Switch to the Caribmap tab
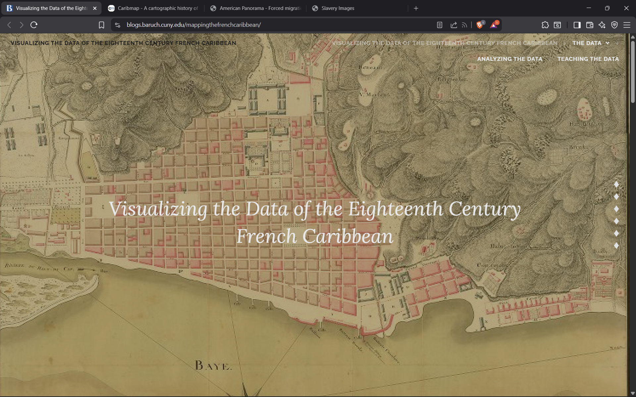The image size is (636, 397). pyautogui.click(x=152, y=8)
